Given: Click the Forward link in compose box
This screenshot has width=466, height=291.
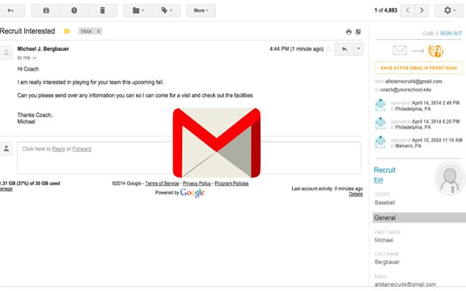Looking at the screenshot, I should pos(82,149).
